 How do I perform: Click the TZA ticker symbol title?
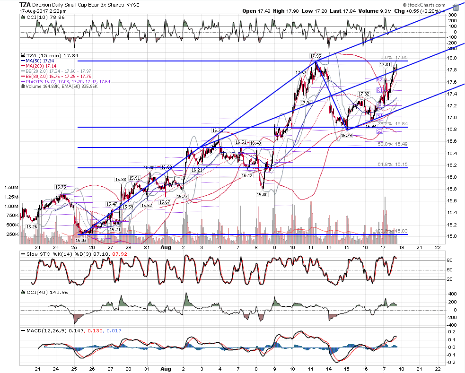25,5
